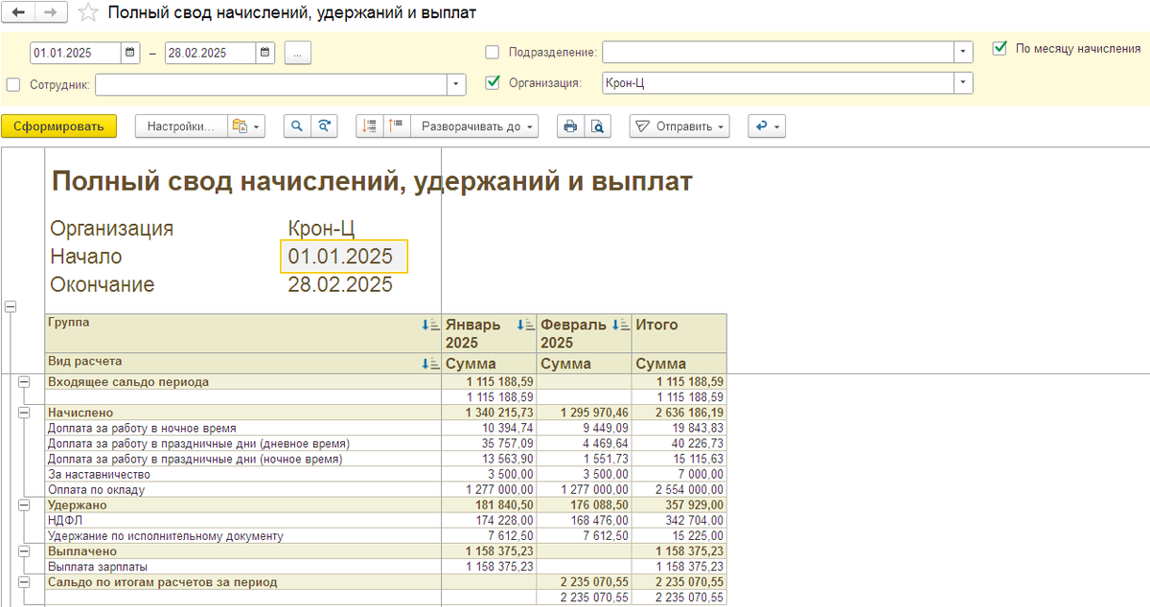This screenshot has height=607, width=1150.
Task: Click sort icon in Февраль 2025 header
Action: [621, 326]
